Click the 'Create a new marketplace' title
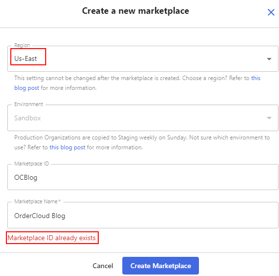Screen dimensions: 279x276 tap(136, 11)
